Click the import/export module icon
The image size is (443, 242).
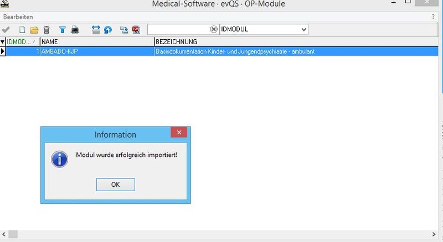pos(124,30)
